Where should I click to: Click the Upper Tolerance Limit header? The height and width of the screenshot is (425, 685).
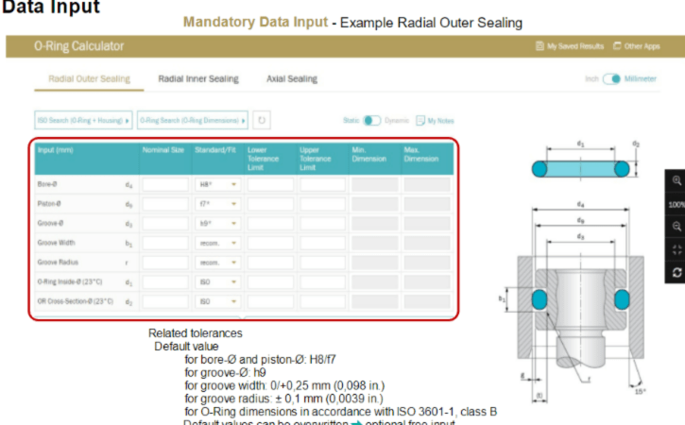pos(315,159)
